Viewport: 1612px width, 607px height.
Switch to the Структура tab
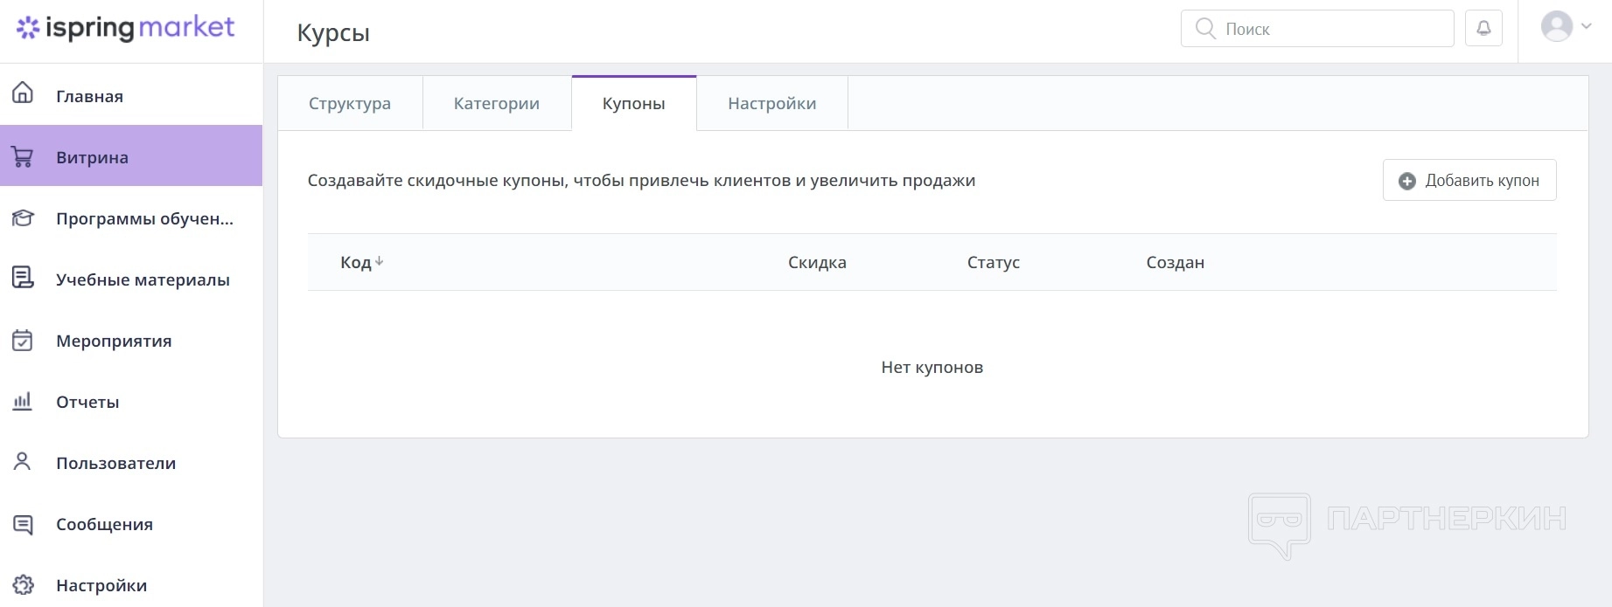[350, 104]
